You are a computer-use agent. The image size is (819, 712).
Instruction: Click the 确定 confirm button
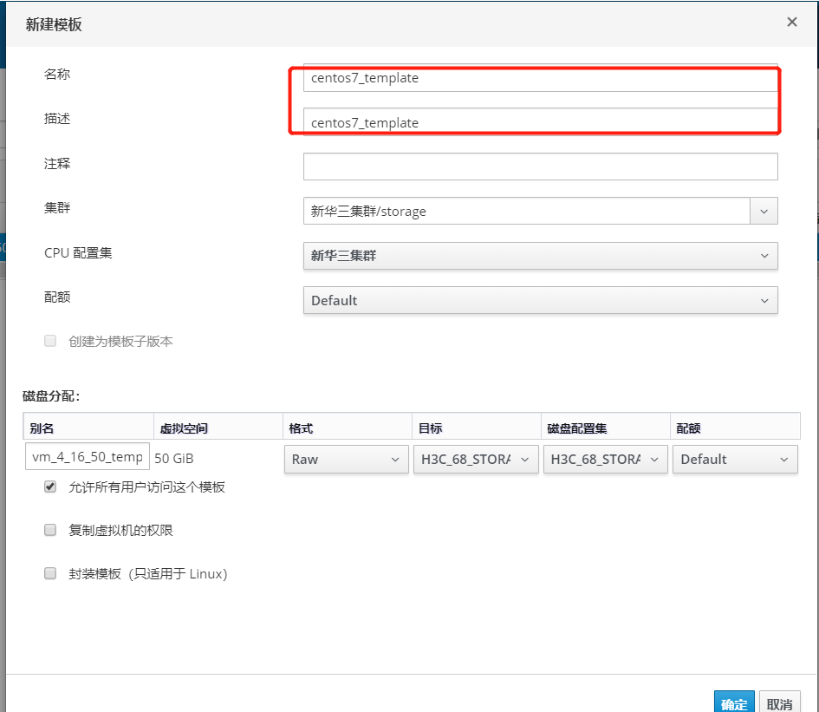(x=733, y=703)
